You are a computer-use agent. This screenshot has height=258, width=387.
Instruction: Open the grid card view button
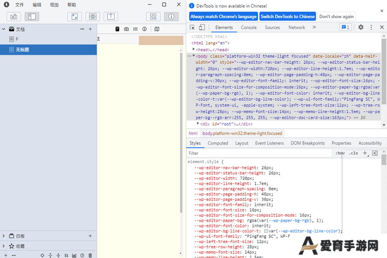[x=153, y=16]
